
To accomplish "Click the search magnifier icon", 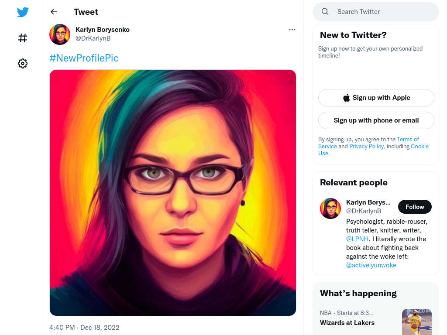I will tap(325, 12).
